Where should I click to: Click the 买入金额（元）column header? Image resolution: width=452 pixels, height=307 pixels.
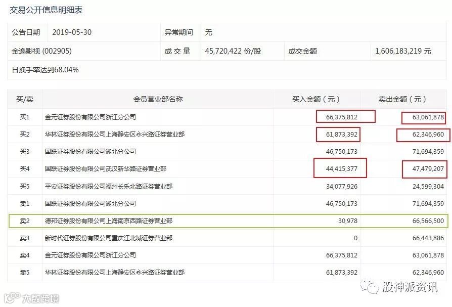pos(317,99)
